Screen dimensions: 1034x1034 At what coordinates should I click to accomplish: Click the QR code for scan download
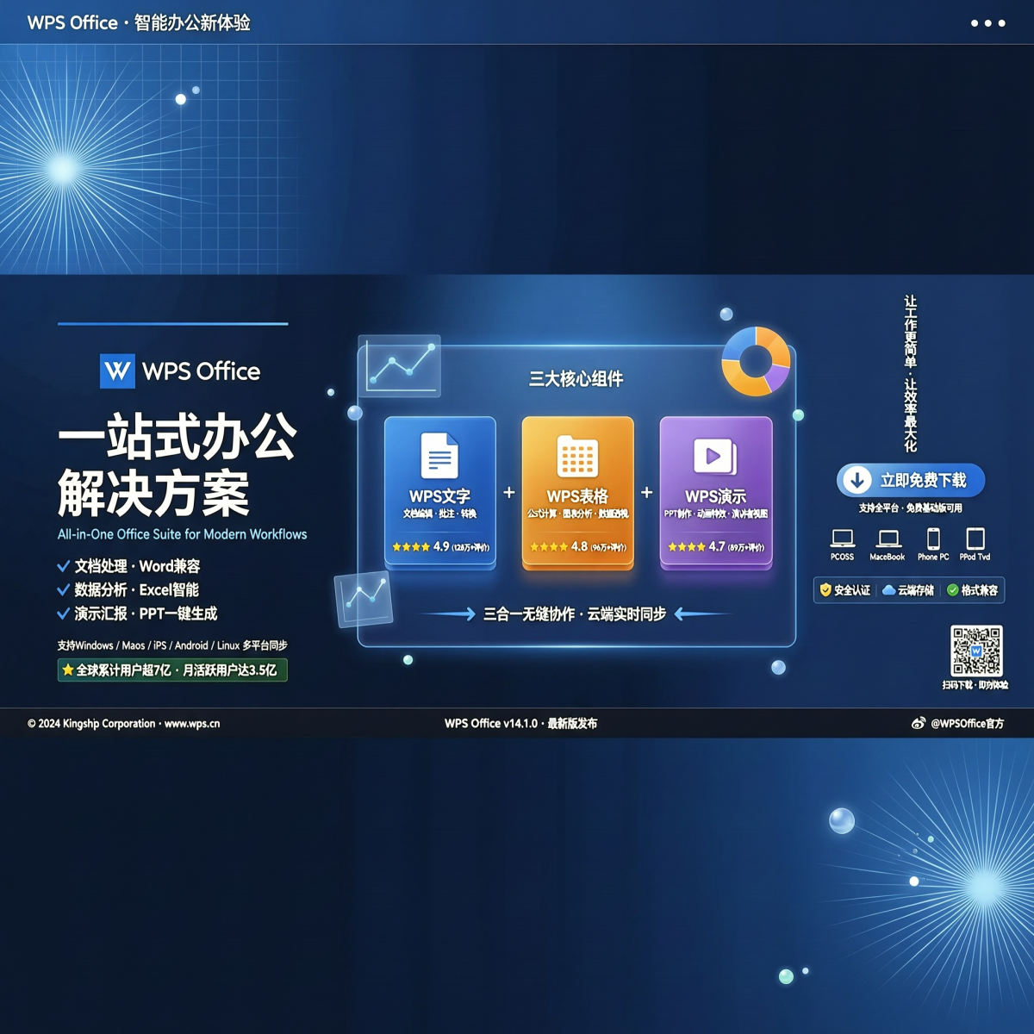(x=976, y=651)
